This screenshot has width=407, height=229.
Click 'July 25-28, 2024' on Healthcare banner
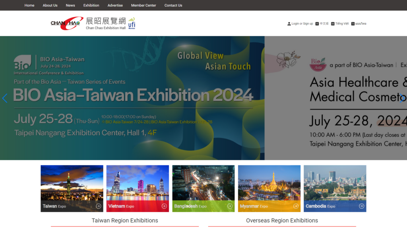[358, 121]
